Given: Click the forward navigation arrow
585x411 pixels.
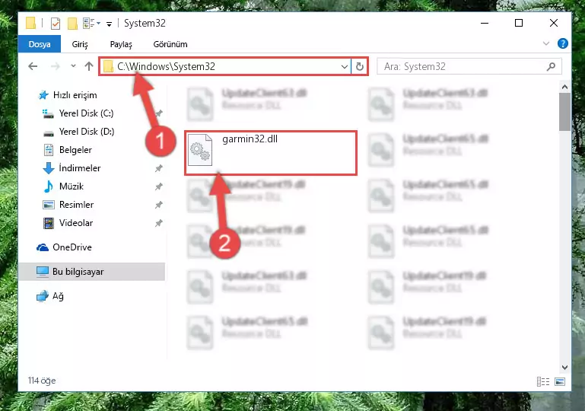Looking at the screenshot, I should pos(56,66).
